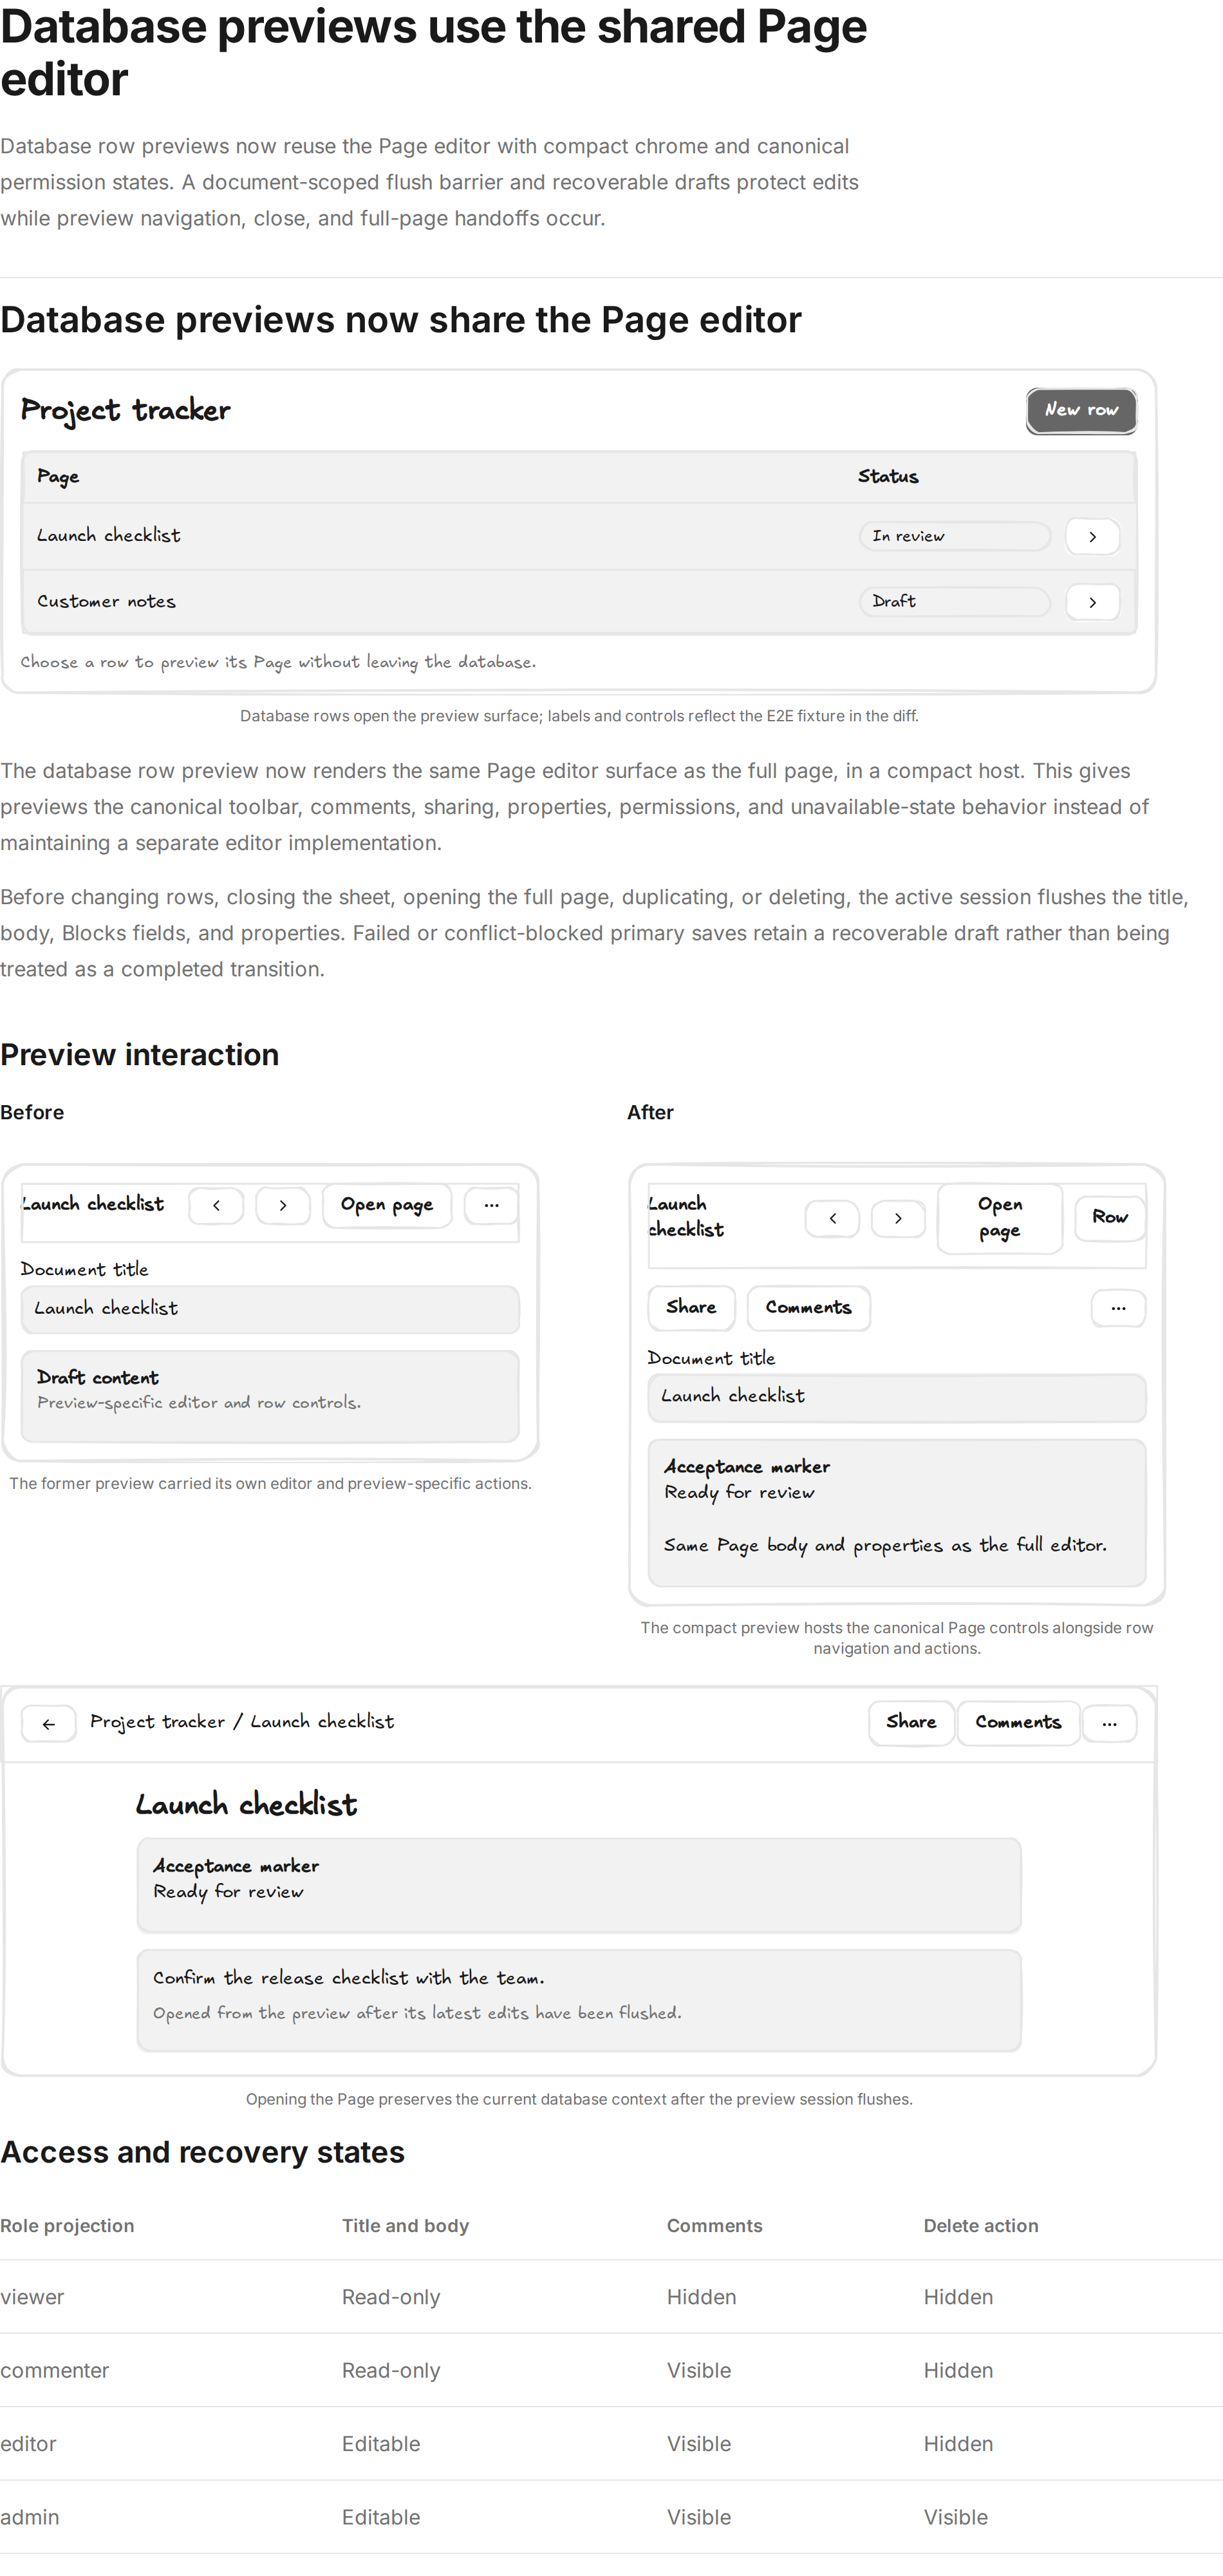1223x2576 pixels.
Task: Focus the Document title field in After preview
Action: click(x=896, y=1397)
